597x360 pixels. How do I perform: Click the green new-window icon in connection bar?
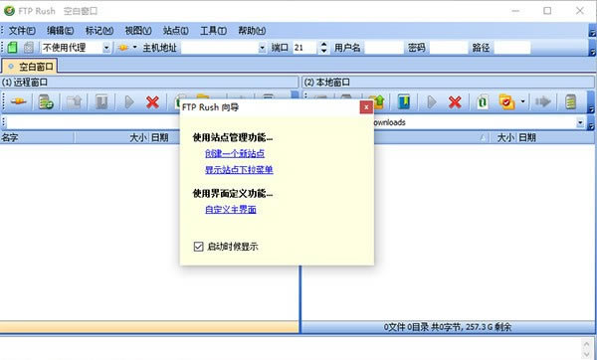coord(12,48)
